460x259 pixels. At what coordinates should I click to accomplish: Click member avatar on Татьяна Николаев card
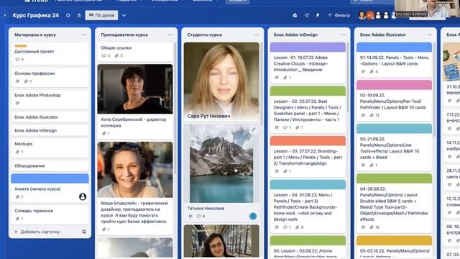[253, 216]
